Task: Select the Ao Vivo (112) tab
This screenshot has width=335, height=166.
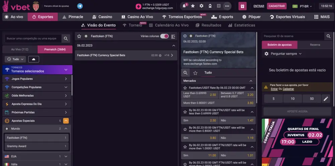Action: [20, 49]
